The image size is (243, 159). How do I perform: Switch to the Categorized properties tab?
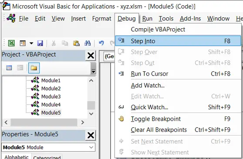[x=47, y=157]
